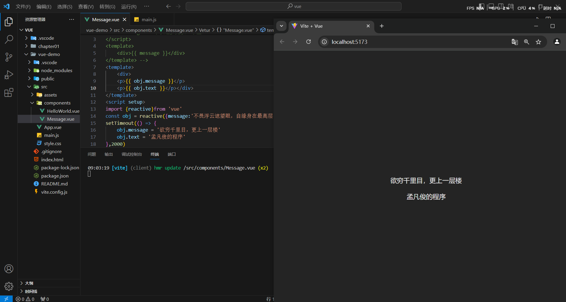
Task: Open the 文件(F) menu
Action: pos(23,6)
